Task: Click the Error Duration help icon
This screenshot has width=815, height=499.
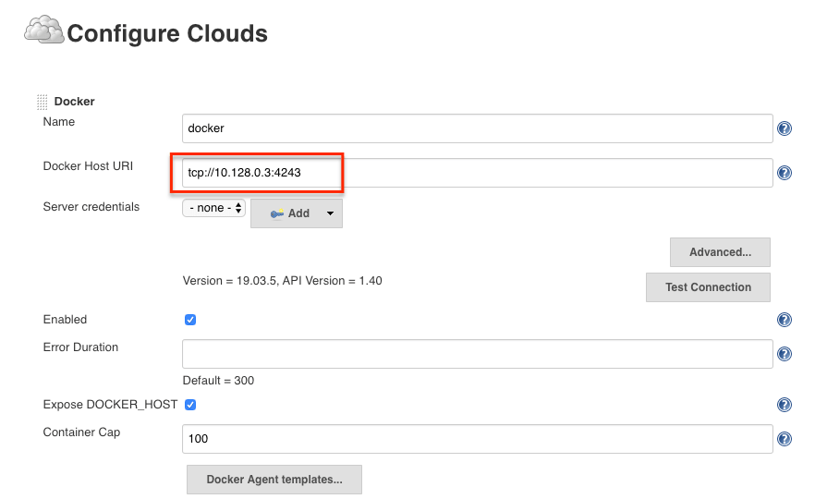Action: pos(785,354)
